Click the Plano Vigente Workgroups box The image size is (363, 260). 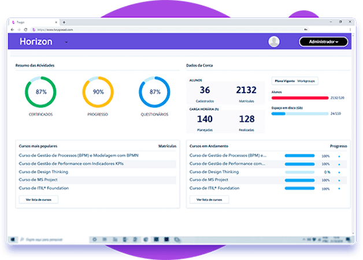click(x=295, y=81)
